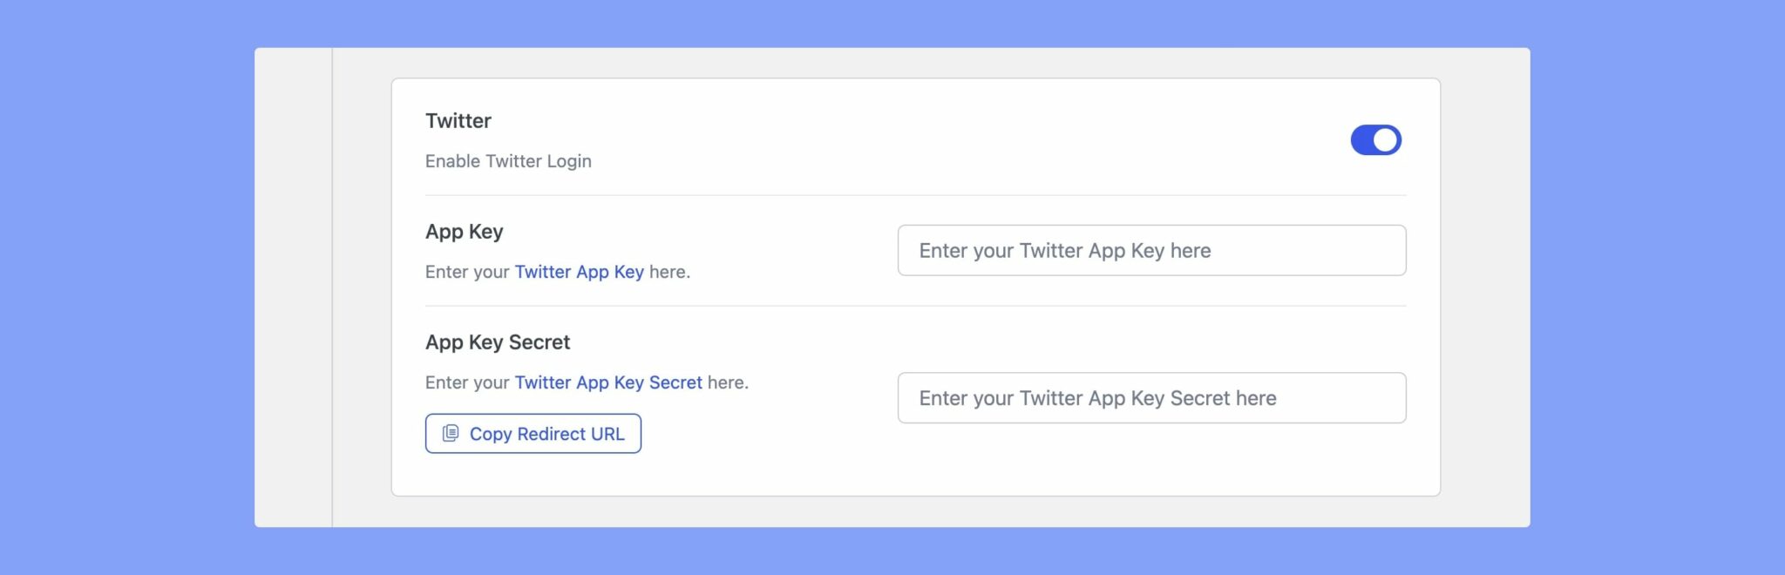Click the Twitter App Key hyperlink

coord(580,272)
